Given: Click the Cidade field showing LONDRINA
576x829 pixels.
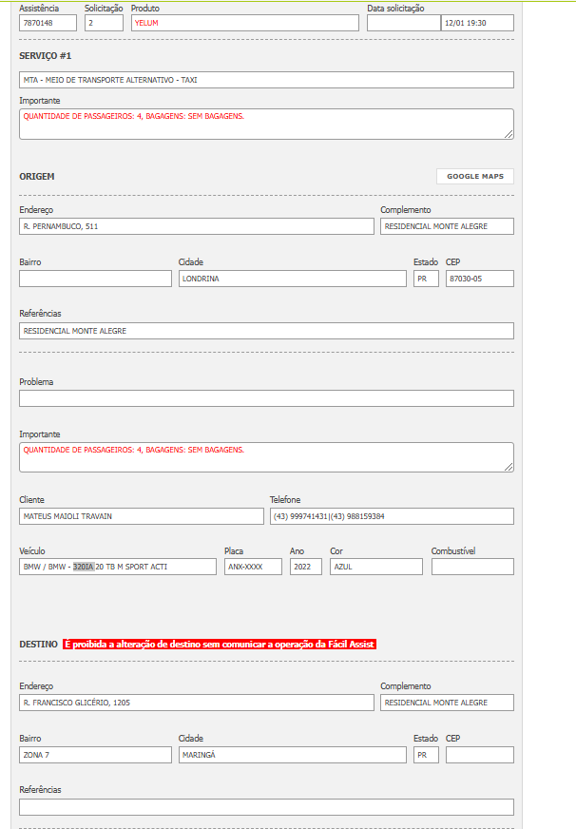Looking at the screenshot, I should coord(292,279).
